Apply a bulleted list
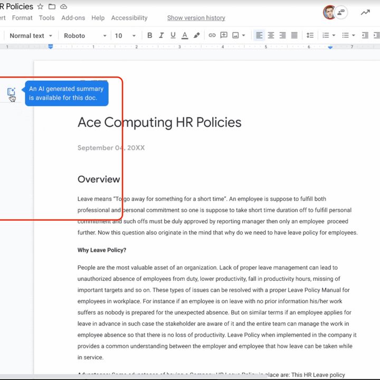This screenshot has width=380, height=380. tap(345, 36)
